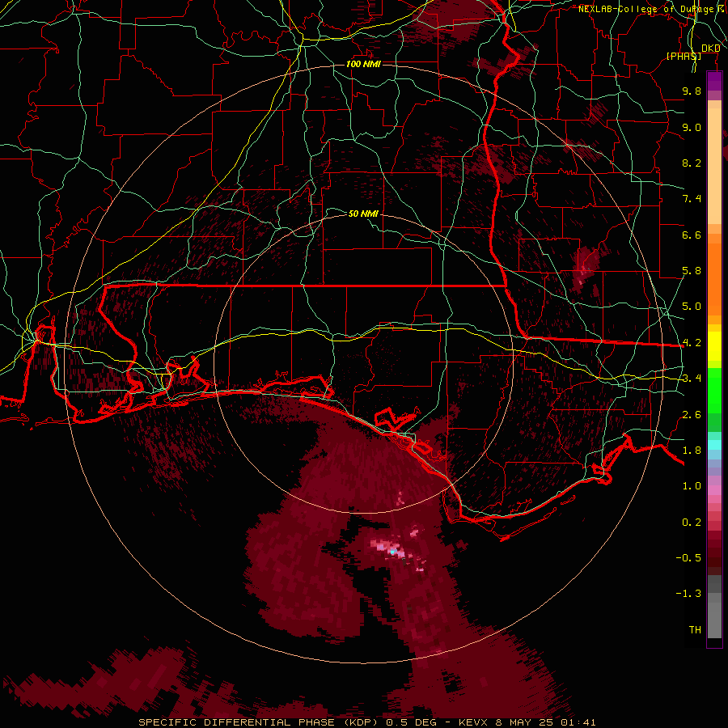Click the cyan segment of the color bar
The width and height of the screenshot is (728, 728).
pyautogui.click(x=714, y=445)
